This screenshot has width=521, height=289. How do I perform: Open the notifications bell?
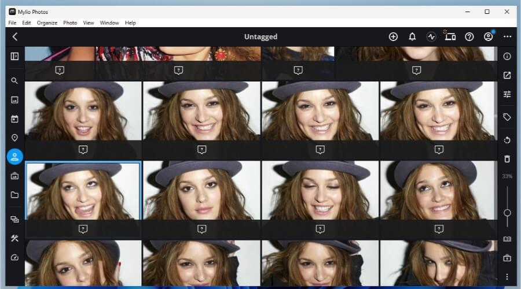(x=412, y=37)
